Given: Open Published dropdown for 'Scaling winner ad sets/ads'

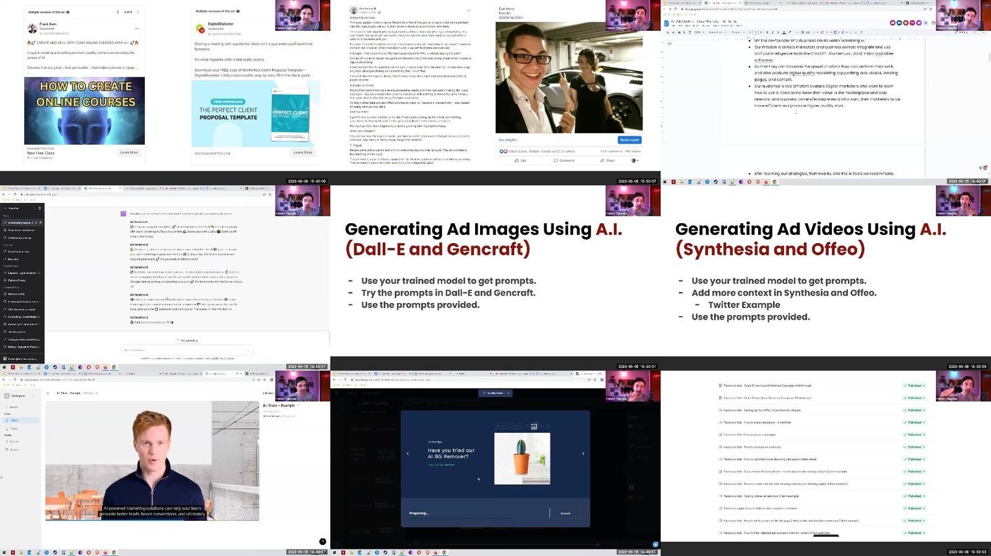Looking at the screenshot, I should (914, 496).
